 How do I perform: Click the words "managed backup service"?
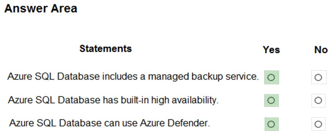tap(203, 77)
